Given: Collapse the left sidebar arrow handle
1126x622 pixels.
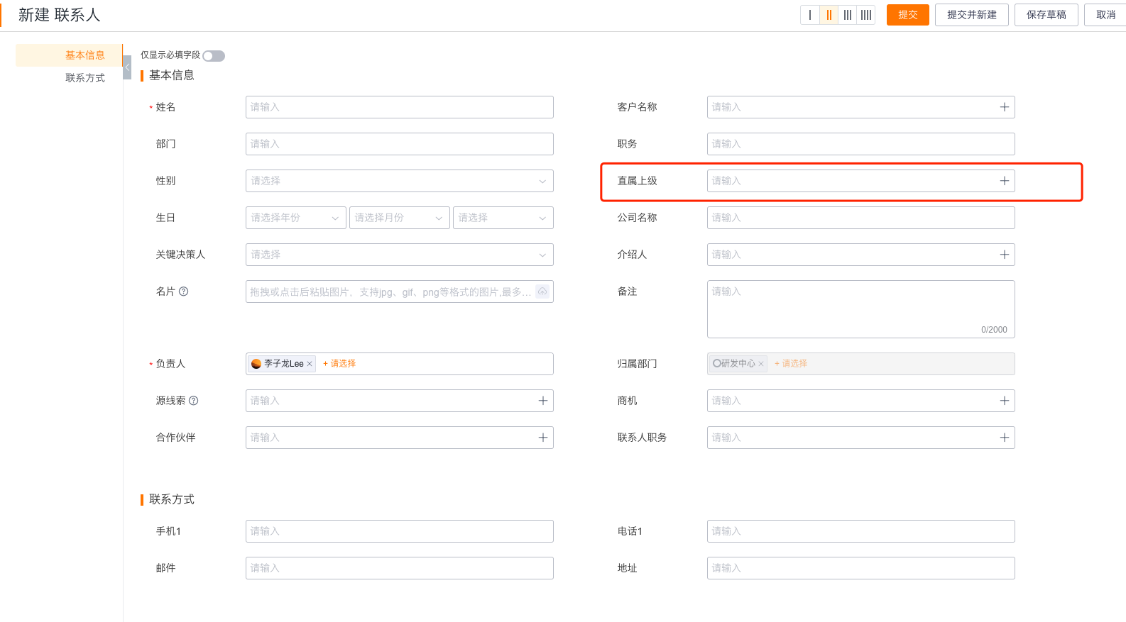Looking at the screenshot, I should click(127, 67).
